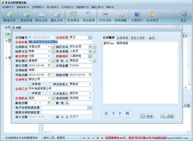Switch to the 合同异常 tab
The width and height of the screenshot is (193, 141).
point(123,38)
